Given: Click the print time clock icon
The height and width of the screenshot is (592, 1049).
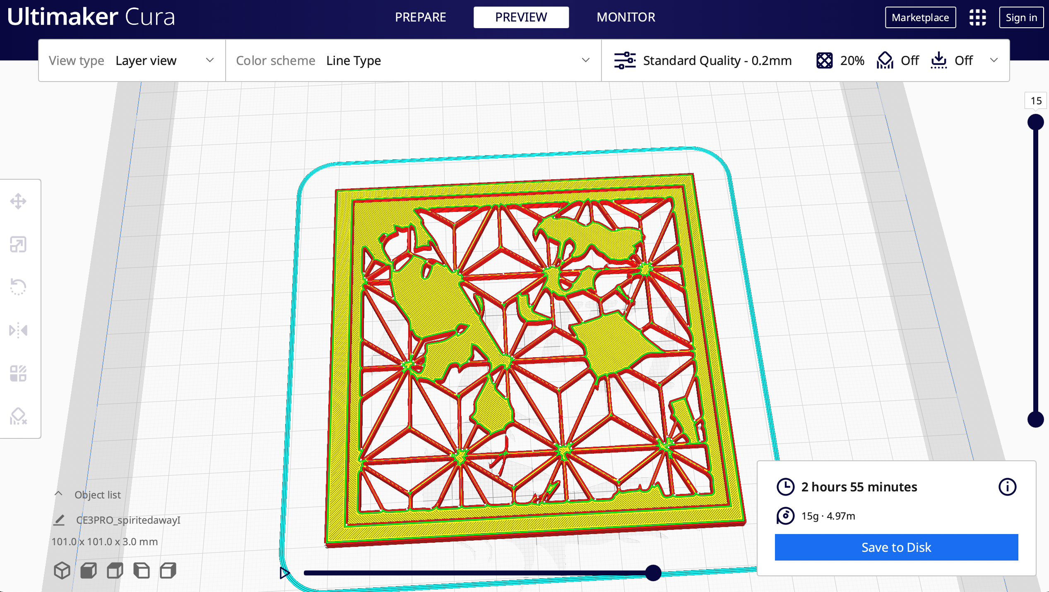Looking at the screenshot, I should pyautogui.click(x=785, y=487).
